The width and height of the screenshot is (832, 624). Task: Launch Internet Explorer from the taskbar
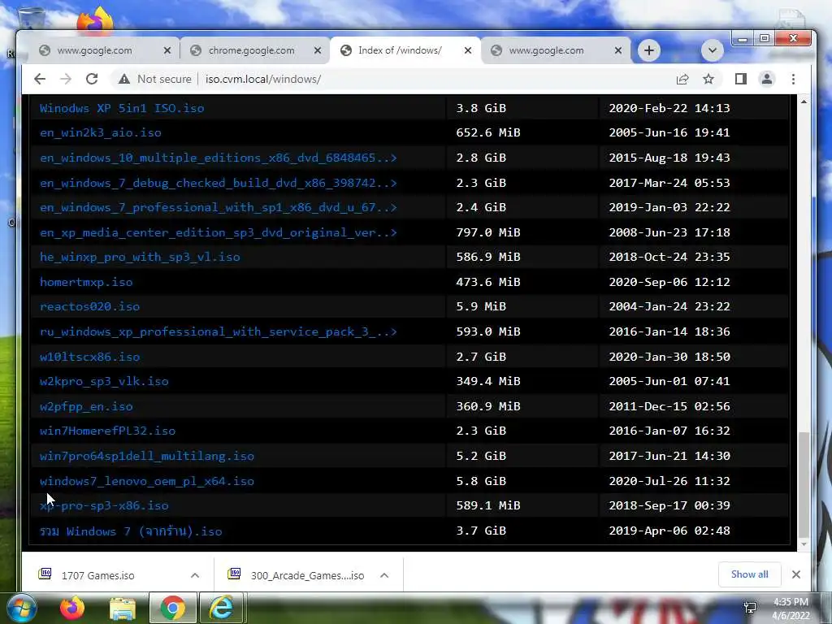click(x=221, y=608)
